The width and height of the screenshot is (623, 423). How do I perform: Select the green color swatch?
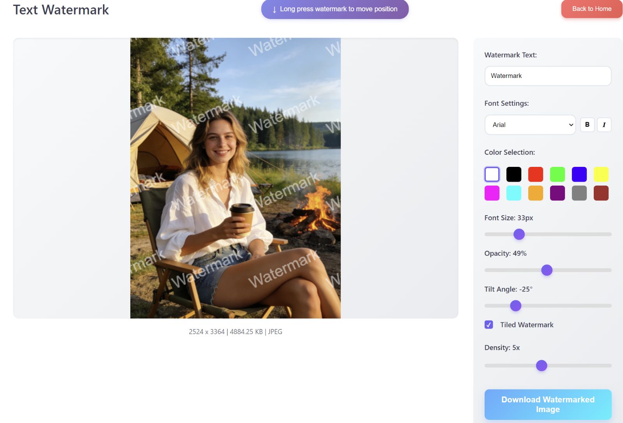(x=558, y=174)
